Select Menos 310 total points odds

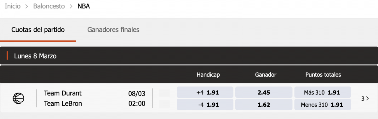click(323, 105)
